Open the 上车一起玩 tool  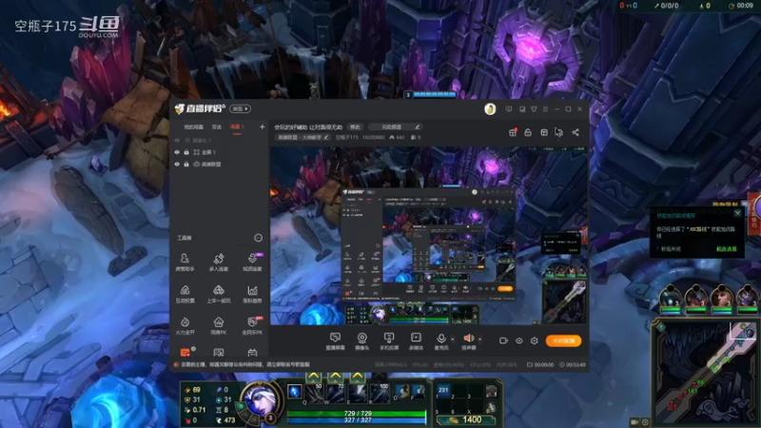click(x=219, y=294)
